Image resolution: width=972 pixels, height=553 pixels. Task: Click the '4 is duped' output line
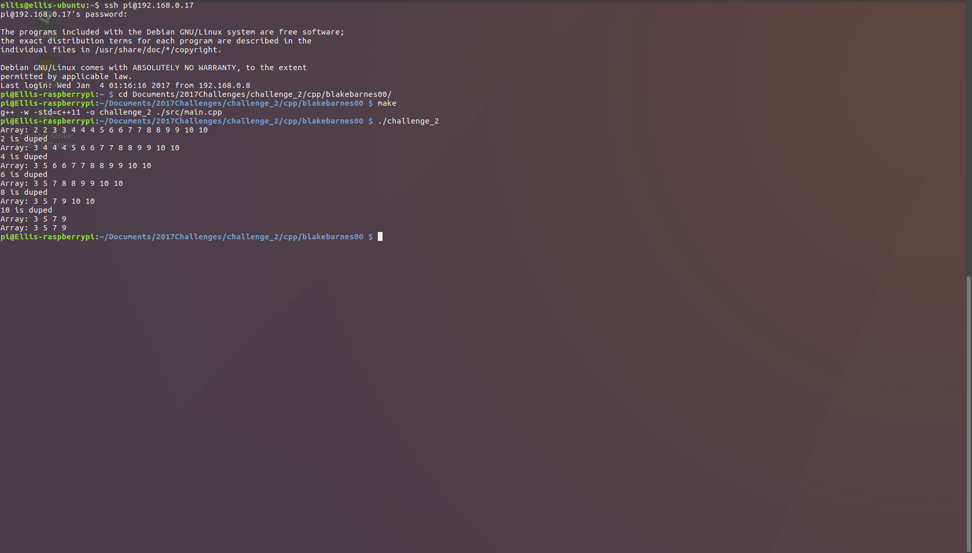24,157
